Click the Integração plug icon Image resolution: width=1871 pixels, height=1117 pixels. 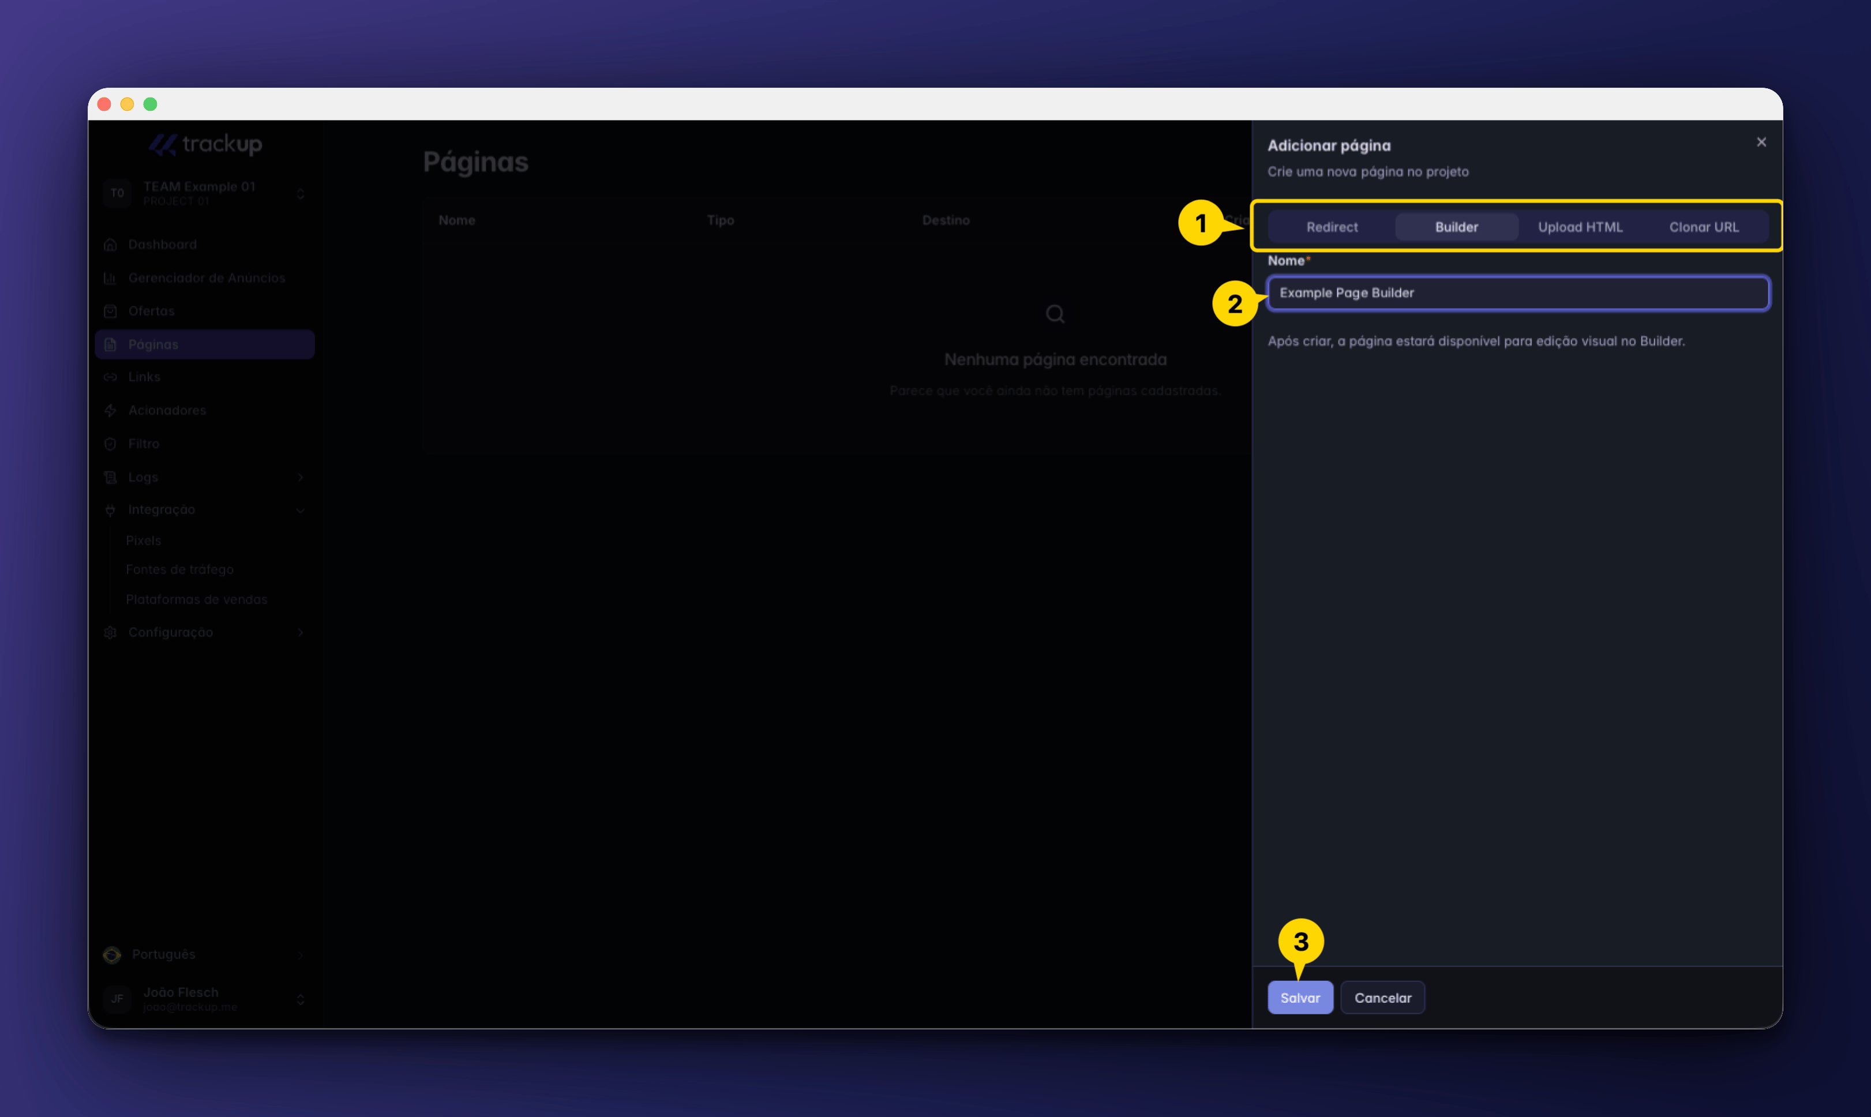(111, 509)
